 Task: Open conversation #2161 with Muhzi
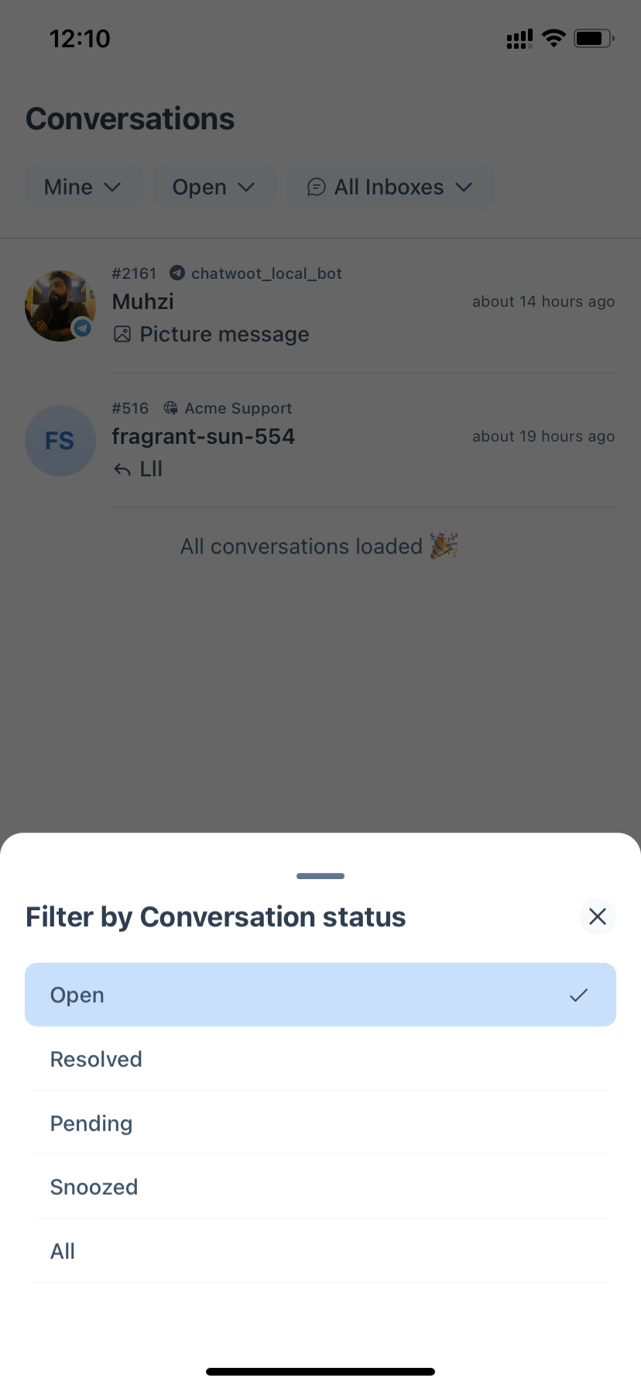click(320, 304)
